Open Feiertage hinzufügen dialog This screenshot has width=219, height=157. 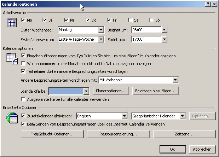click(155, 91)
